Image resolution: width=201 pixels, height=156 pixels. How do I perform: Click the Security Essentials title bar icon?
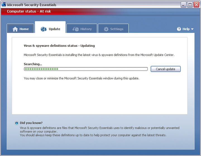coord(4,4)
